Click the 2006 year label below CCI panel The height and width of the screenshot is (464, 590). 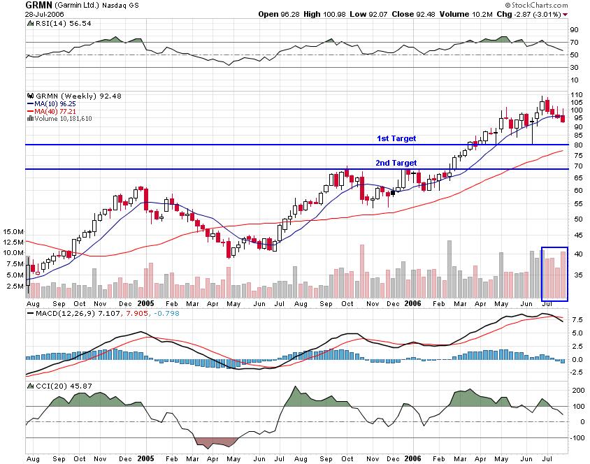(412, 458)
